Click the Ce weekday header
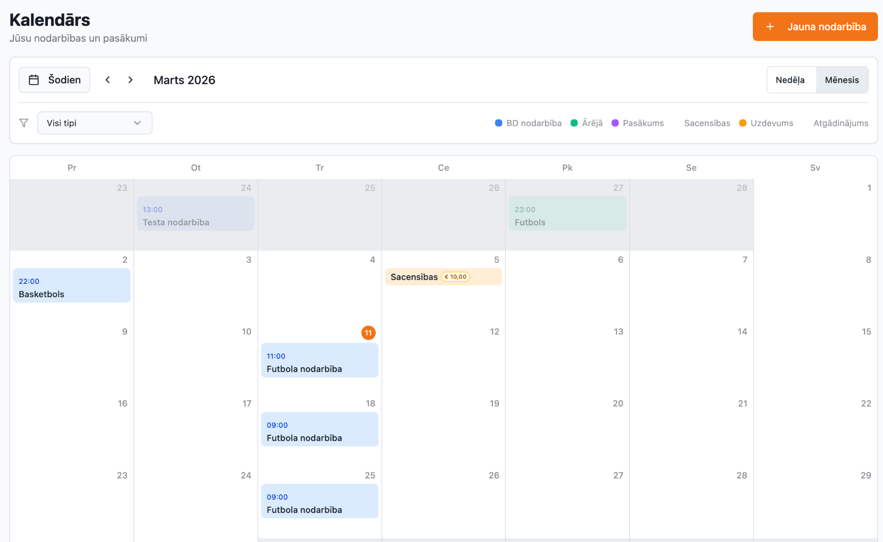This screenshot has width=883, height=542. (443, 168)
